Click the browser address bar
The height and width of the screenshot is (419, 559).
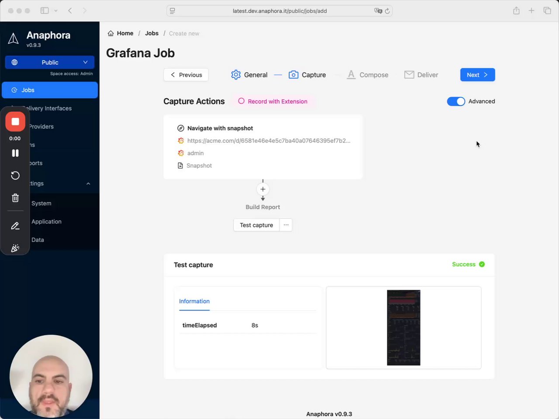[279, 10]
